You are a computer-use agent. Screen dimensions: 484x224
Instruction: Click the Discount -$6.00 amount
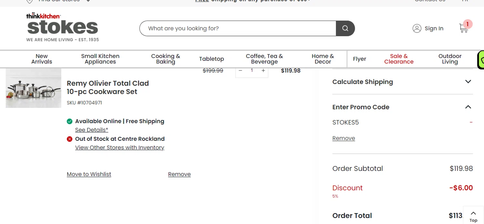[x=461, y=188]
